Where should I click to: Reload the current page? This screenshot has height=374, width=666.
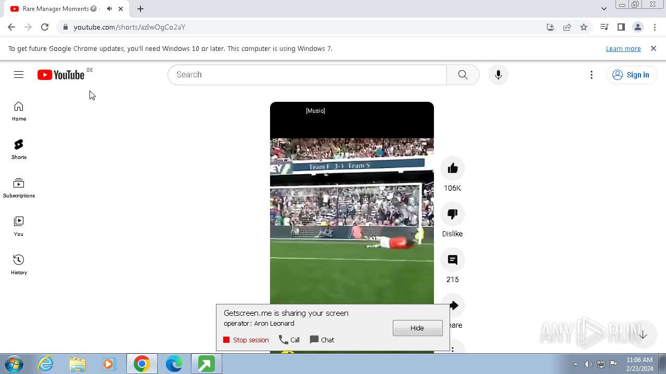click(x=45, y=27)
